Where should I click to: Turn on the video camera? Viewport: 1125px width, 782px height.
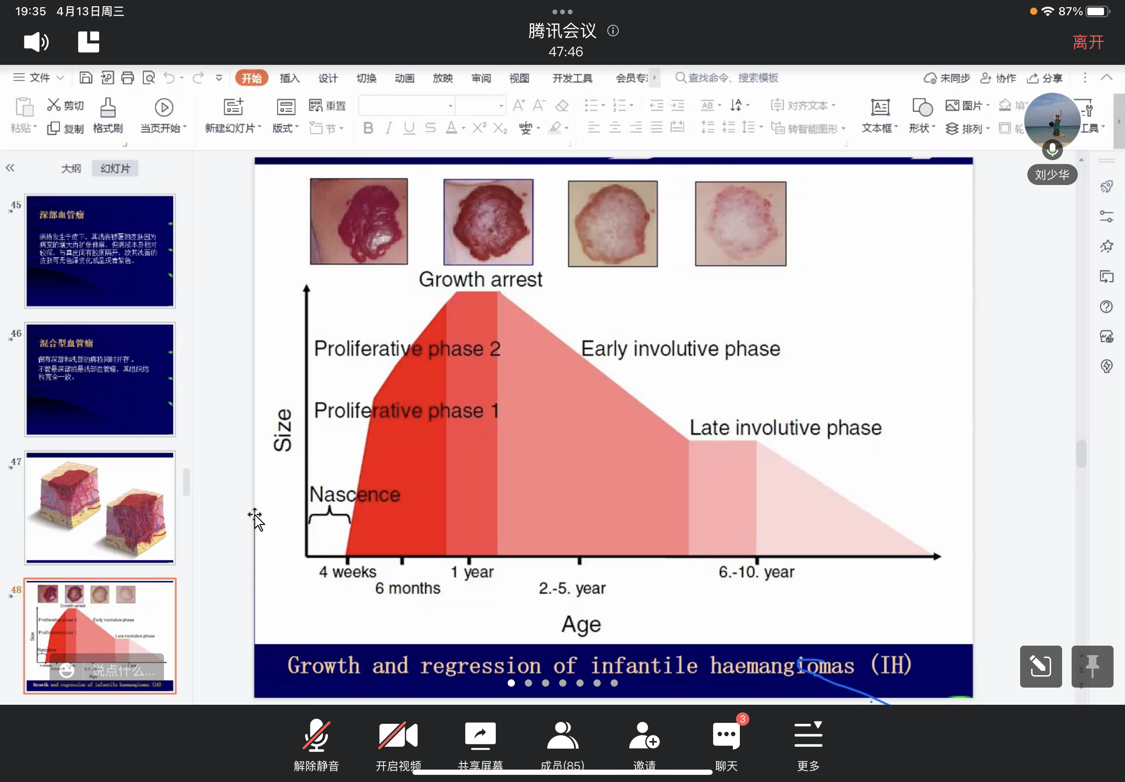click(398, 735)
